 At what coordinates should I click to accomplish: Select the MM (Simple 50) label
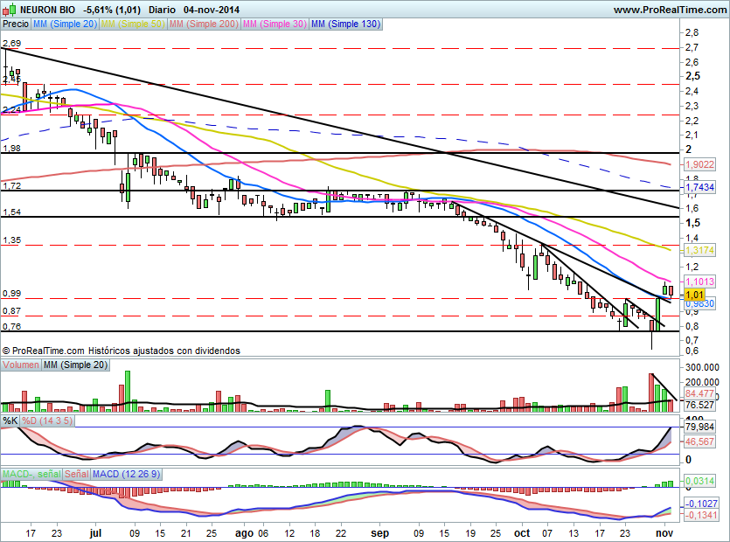[133, 24]
